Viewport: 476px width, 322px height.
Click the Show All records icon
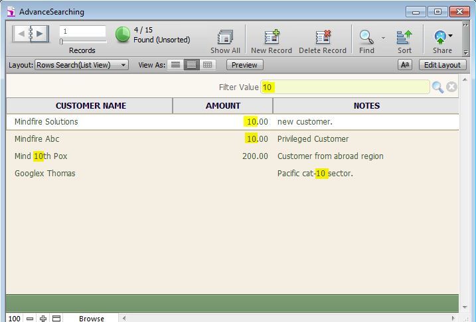[x=225, y=38]
